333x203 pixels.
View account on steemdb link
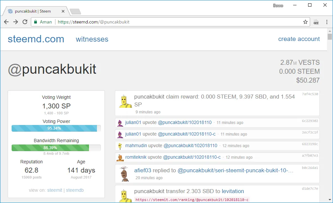click(x=75, y=190)
